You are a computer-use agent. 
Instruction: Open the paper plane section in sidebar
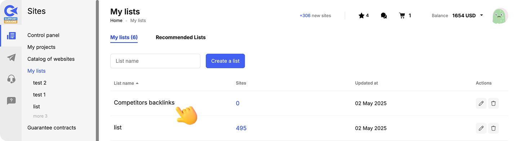click(11, 57)
